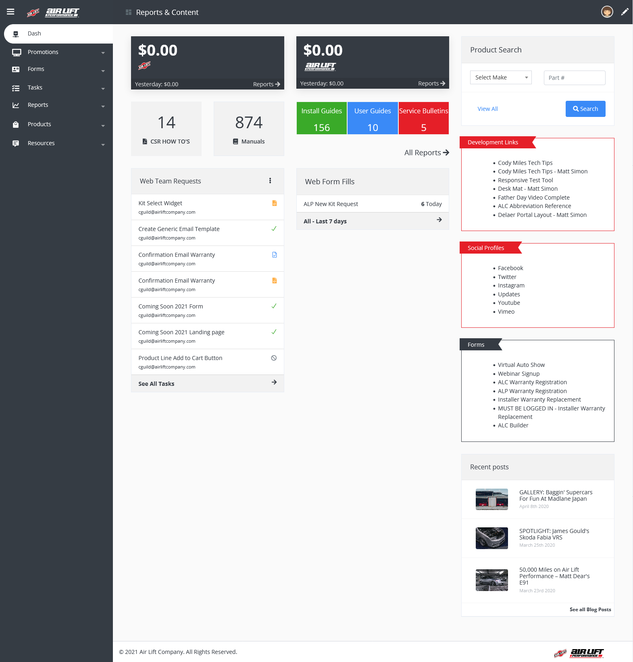This screenshot has width=633, height=662.
Task: Open the 874 Manuals card
Action: [249, 129]
